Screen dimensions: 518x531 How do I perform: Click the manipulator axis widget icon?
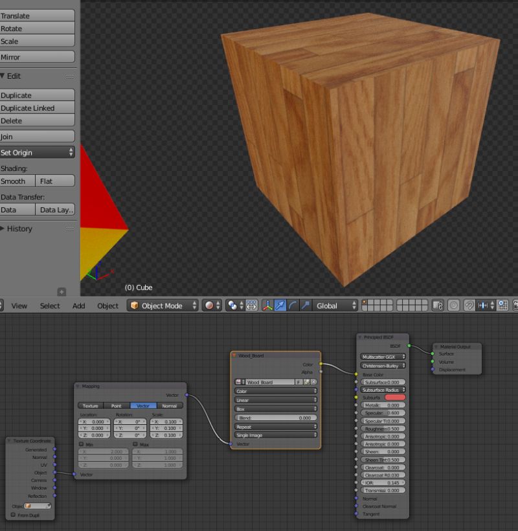coord(267,304)
